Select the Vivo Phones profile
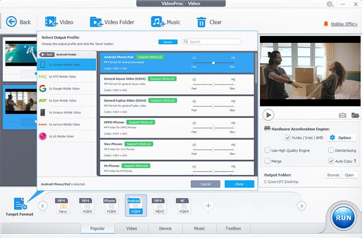Screen dimensions: 362x238 (177, 150)
